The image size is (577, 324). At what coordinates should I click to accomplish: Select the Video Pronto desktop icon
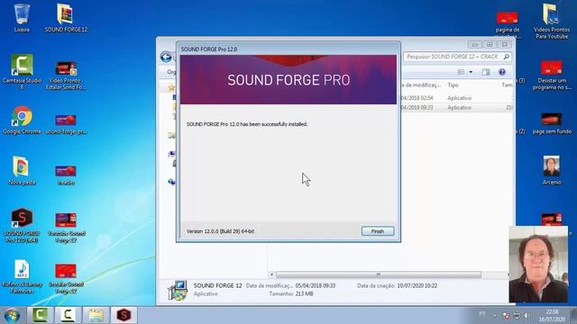click(66, 76)
